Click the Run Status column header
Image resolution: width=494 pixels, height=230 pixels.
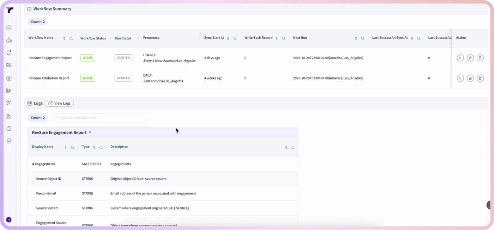point(123,38)
